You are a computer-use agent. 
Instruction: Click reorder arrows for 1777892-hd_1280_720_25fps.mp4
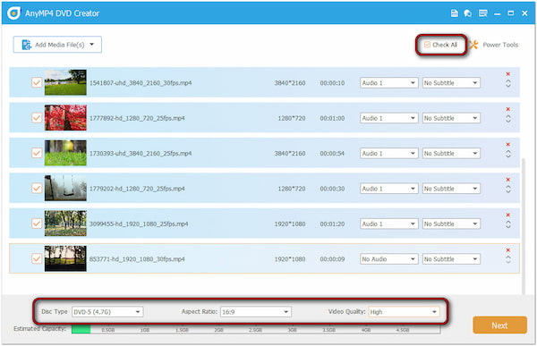tap(508, 119)
